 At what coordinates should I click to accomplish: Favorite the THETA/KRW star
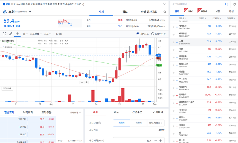coord(173,27)
